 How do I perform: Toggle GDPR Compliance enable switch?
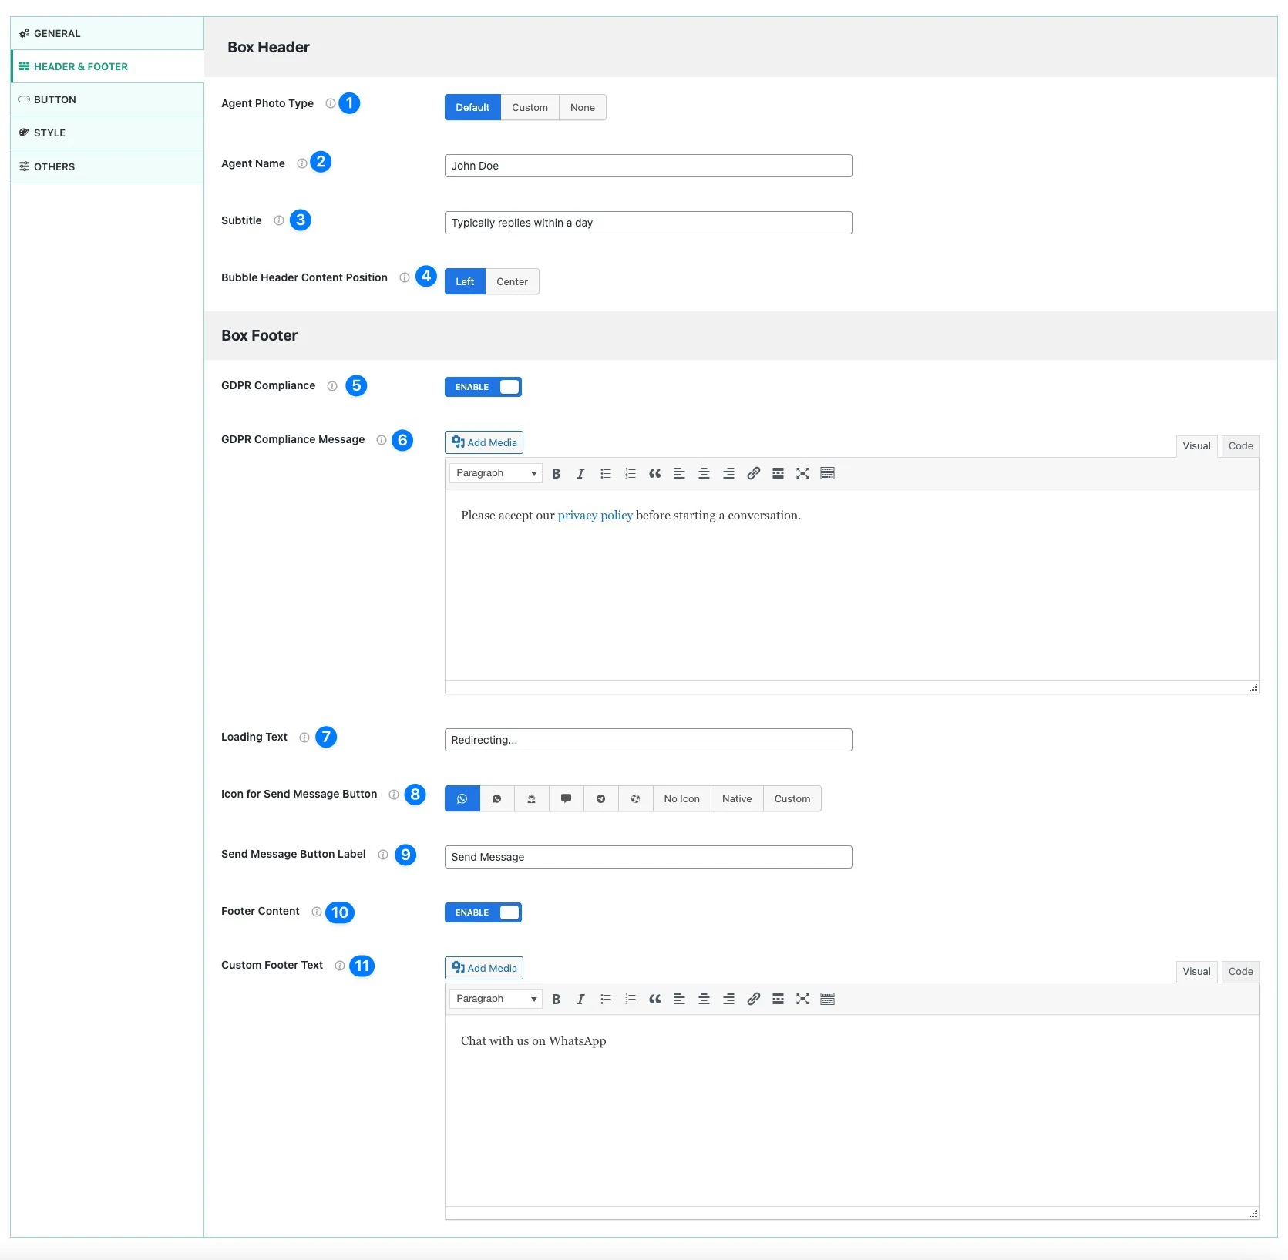(483, 388)
